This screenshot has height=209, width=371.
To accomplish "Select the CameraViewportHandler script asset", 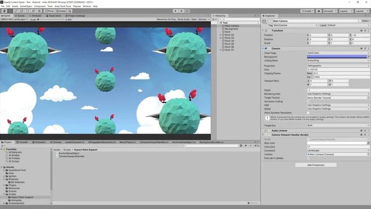I will click(x=70, y=156).
